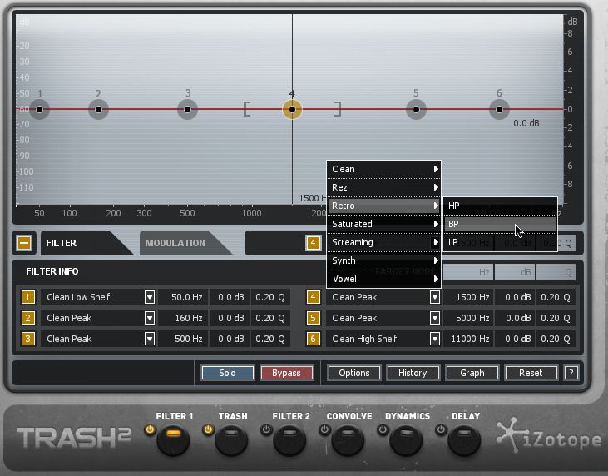The width and height of the screenshot is (608, 476).
Task: Select the Filter 2 module knob
Action: 289,440
